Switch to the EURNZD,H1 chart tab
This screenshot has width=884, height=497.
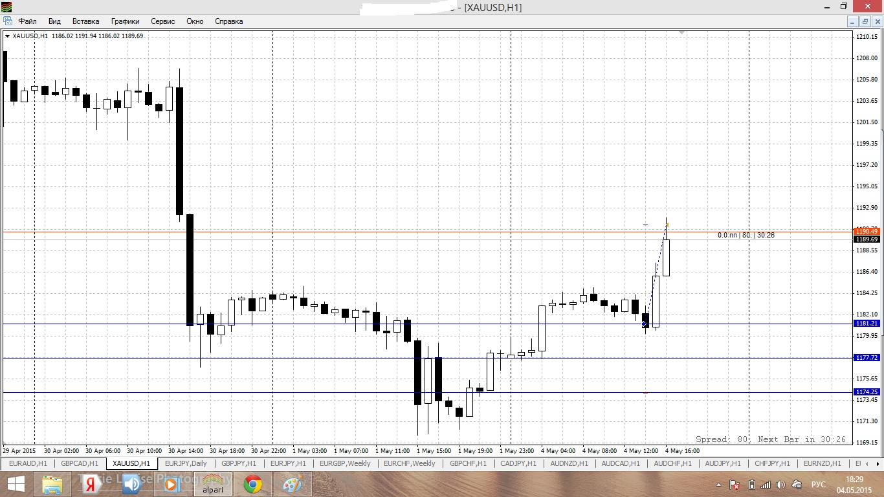coord(822,464)
